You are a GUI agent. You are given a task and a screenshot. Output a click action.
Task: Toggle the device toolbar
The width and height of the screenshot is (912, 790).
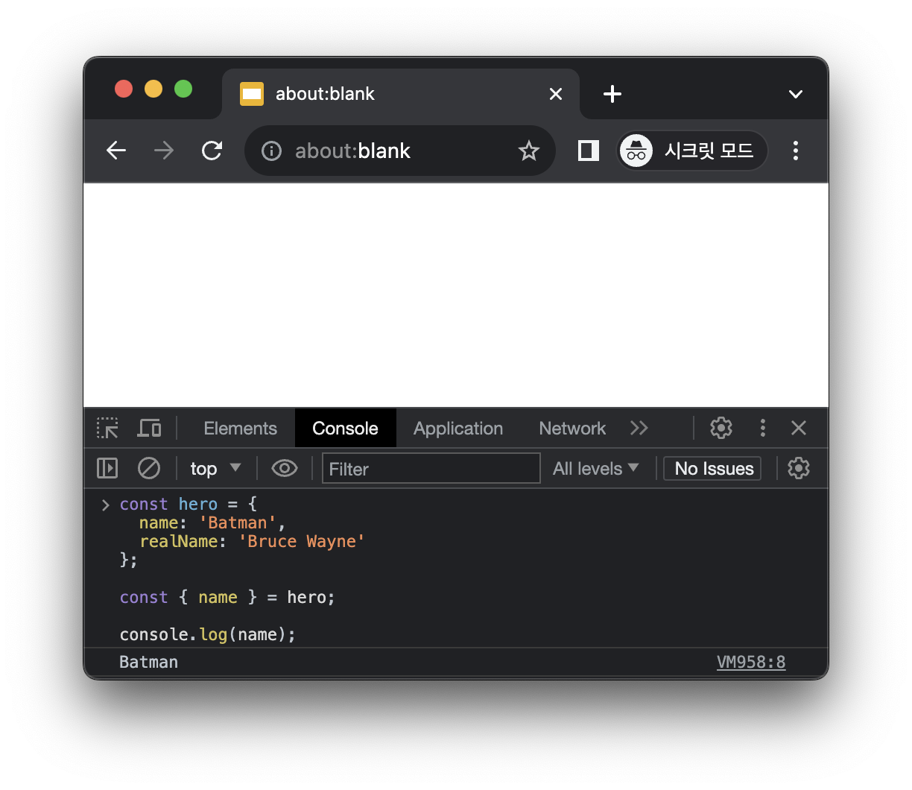(x=149, y=428)
